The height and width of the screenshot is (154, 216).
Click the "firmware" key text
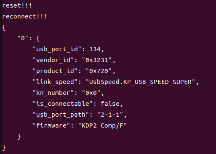coord(51,125)
